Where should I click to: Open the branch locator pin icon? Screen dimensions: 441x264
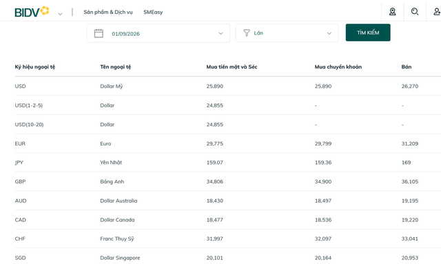tap(392, 12)
